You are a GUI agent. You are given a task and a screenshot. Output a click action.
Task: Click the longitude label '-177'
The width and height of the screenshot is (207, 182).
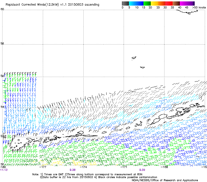coord(43,167)
